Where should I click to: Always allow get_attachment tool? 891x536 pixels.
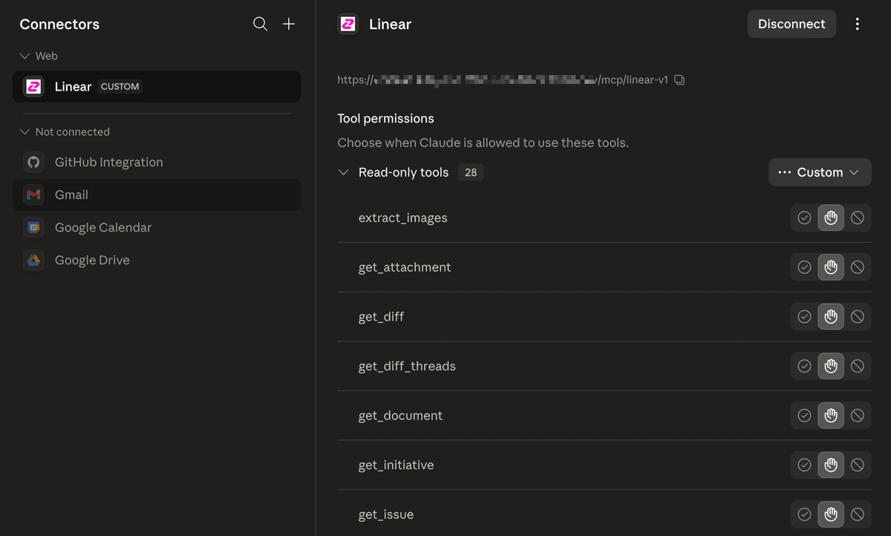[x=804, y=267]
